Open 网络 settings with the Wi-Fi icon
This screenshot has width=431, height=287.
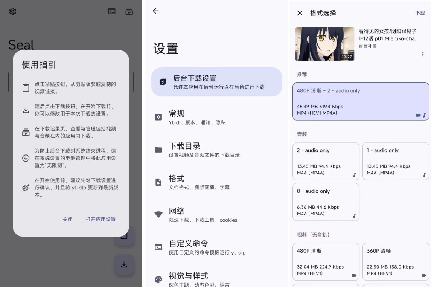click(x=216, y=215)
